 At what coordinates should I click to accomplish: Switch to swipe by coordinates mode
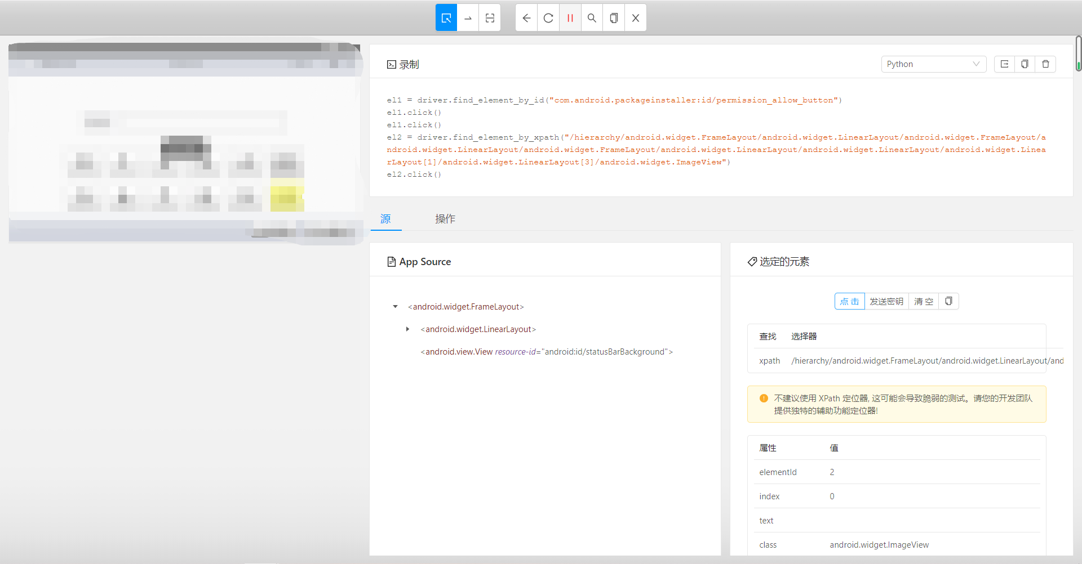tap(468, 18)
